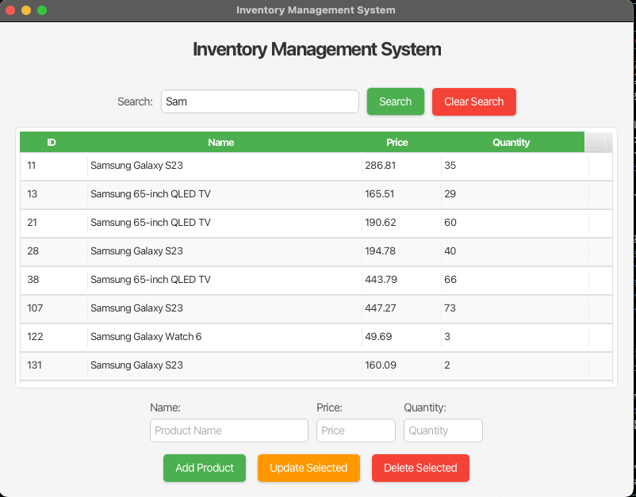The width and height of the screenshot is (636, 497).
Task: Click the price cell 190.62
Action: click(x=401, y=222)
